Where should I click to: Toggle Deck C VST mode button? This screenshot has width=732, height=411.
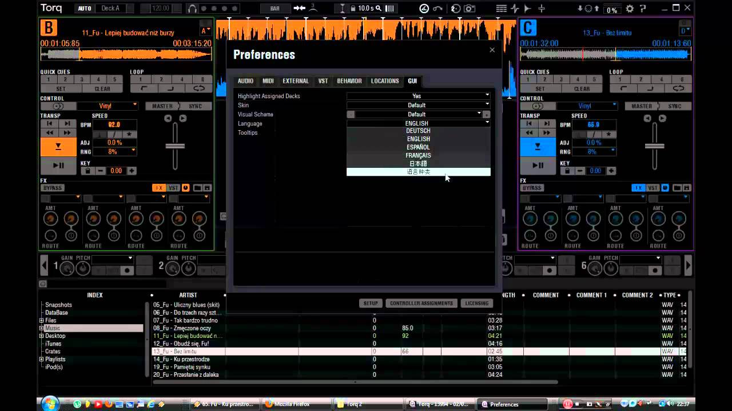pyautogui.click(x=653, y=188)
